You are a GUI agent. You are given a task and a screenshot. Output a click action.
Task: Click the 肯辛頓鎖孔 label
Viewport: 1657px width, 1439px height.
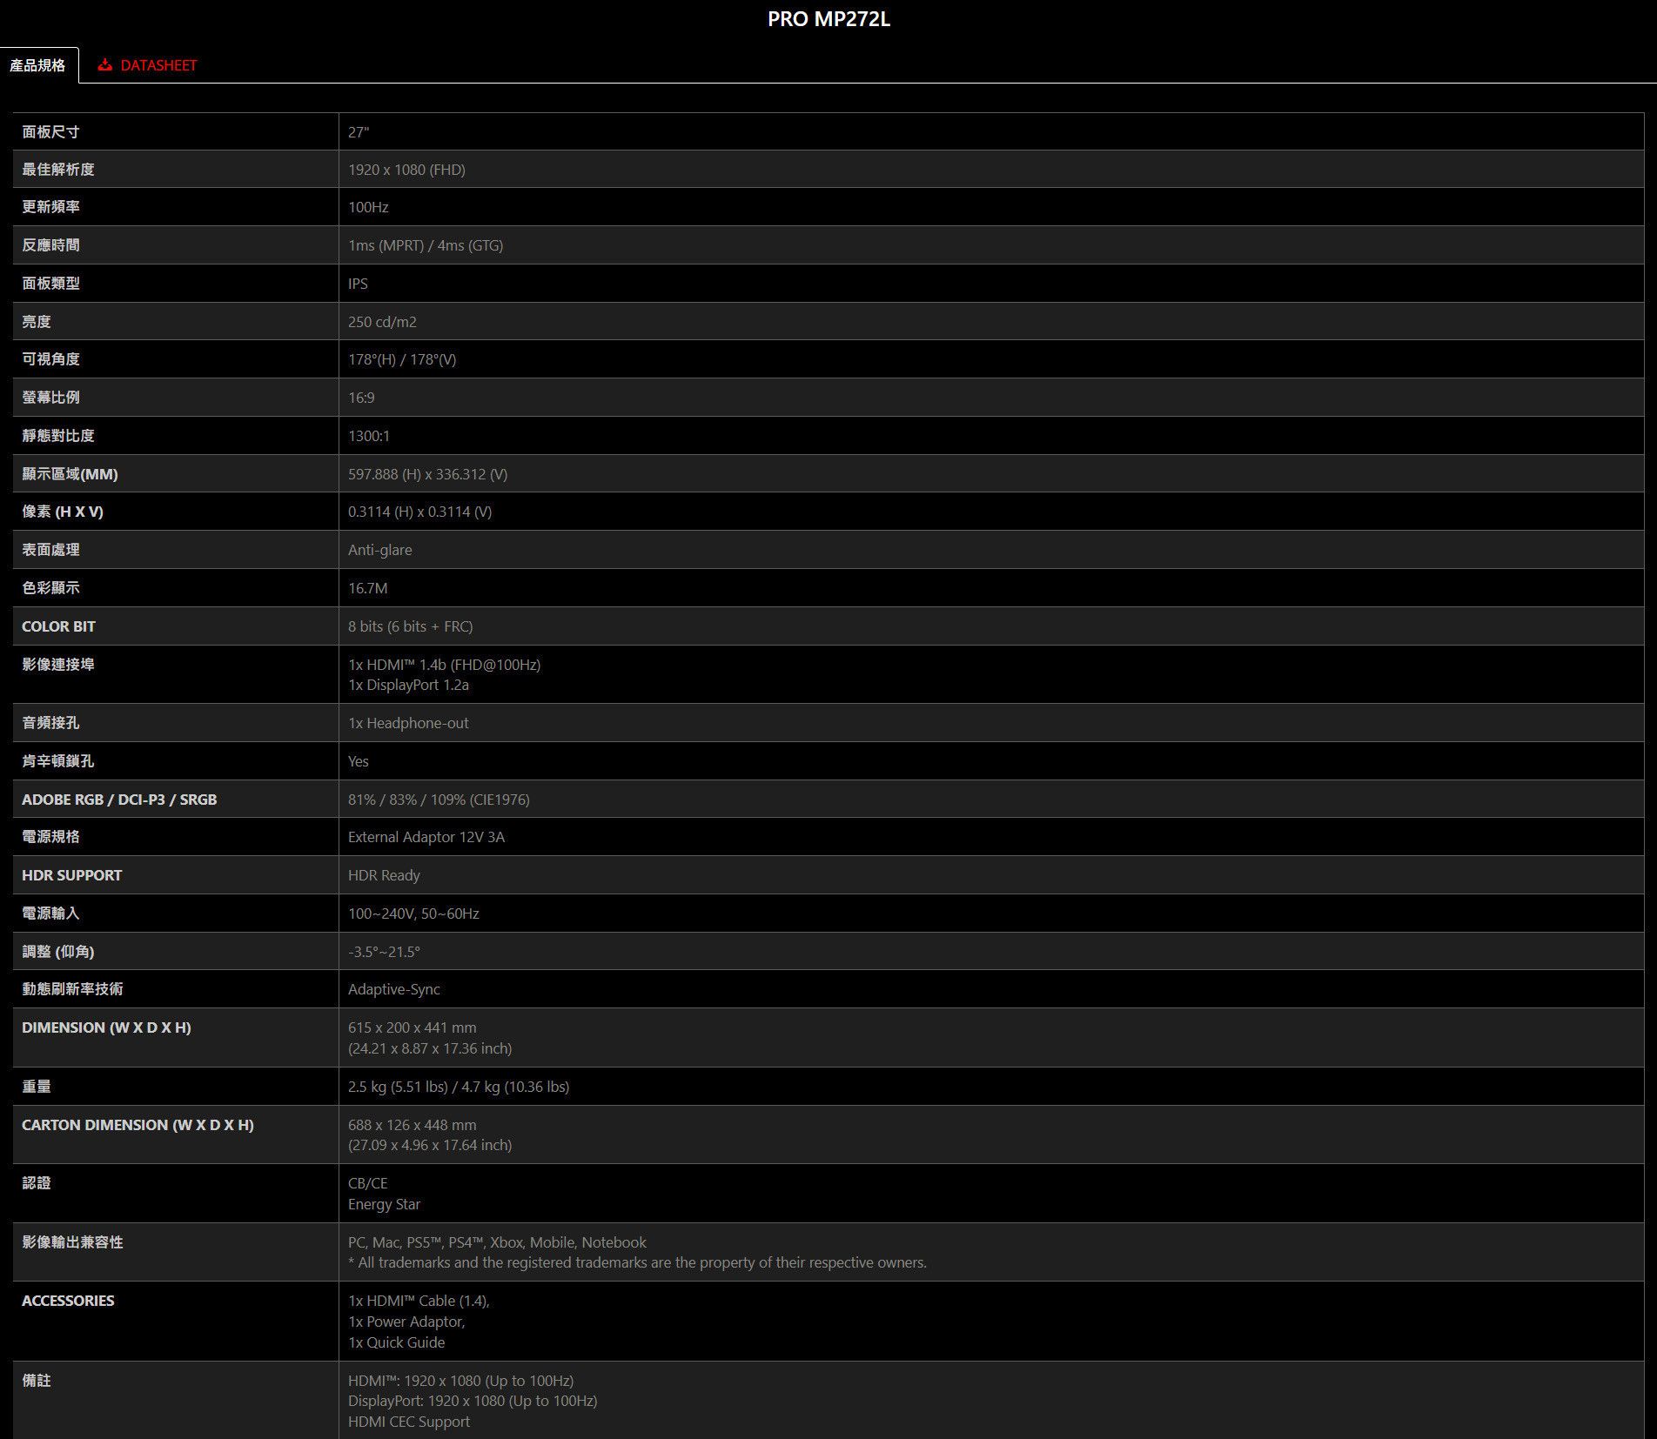[x=57, y=761]
